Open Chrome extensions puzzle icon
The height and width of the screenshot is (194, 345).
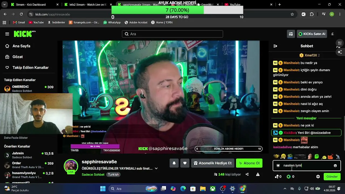(312, 14)
